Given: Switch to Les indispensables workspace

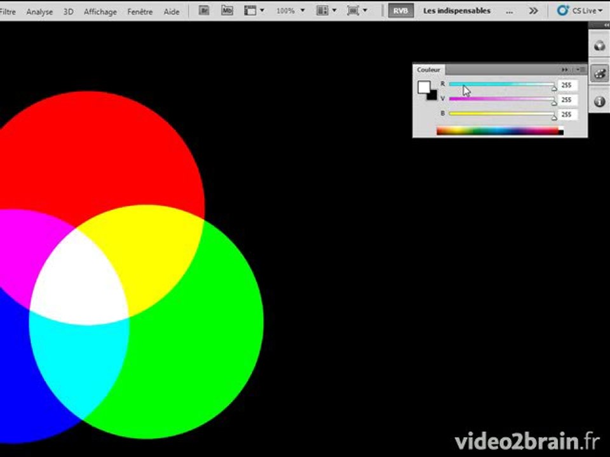Looking at the screenshot, I should pyautogui.click(x=457, y=11).
